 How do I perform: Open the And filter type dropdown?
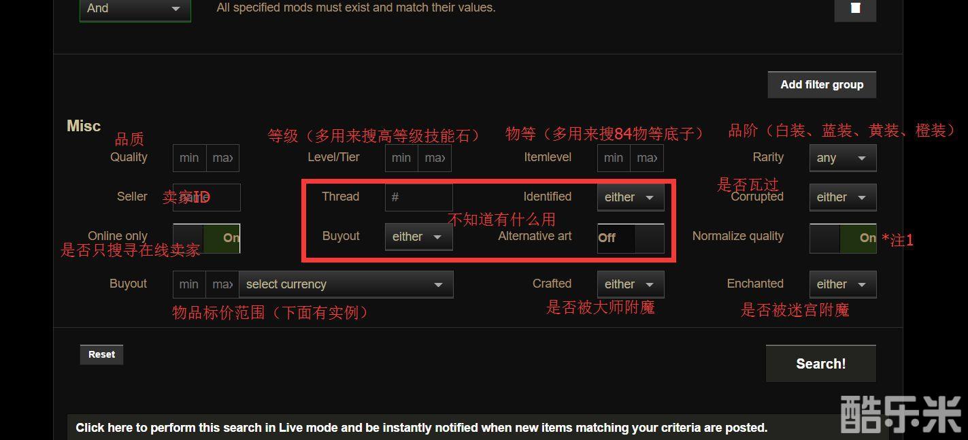click(x=135, y=9)
